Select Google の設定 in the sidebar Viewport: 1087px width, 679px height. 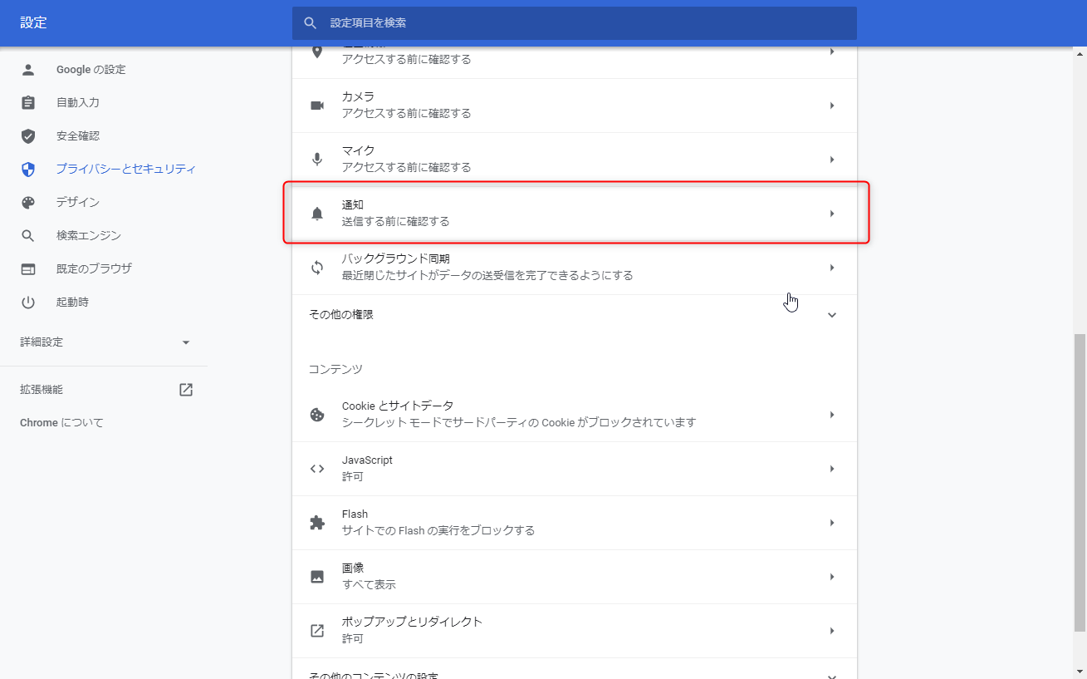coord(91,70)
